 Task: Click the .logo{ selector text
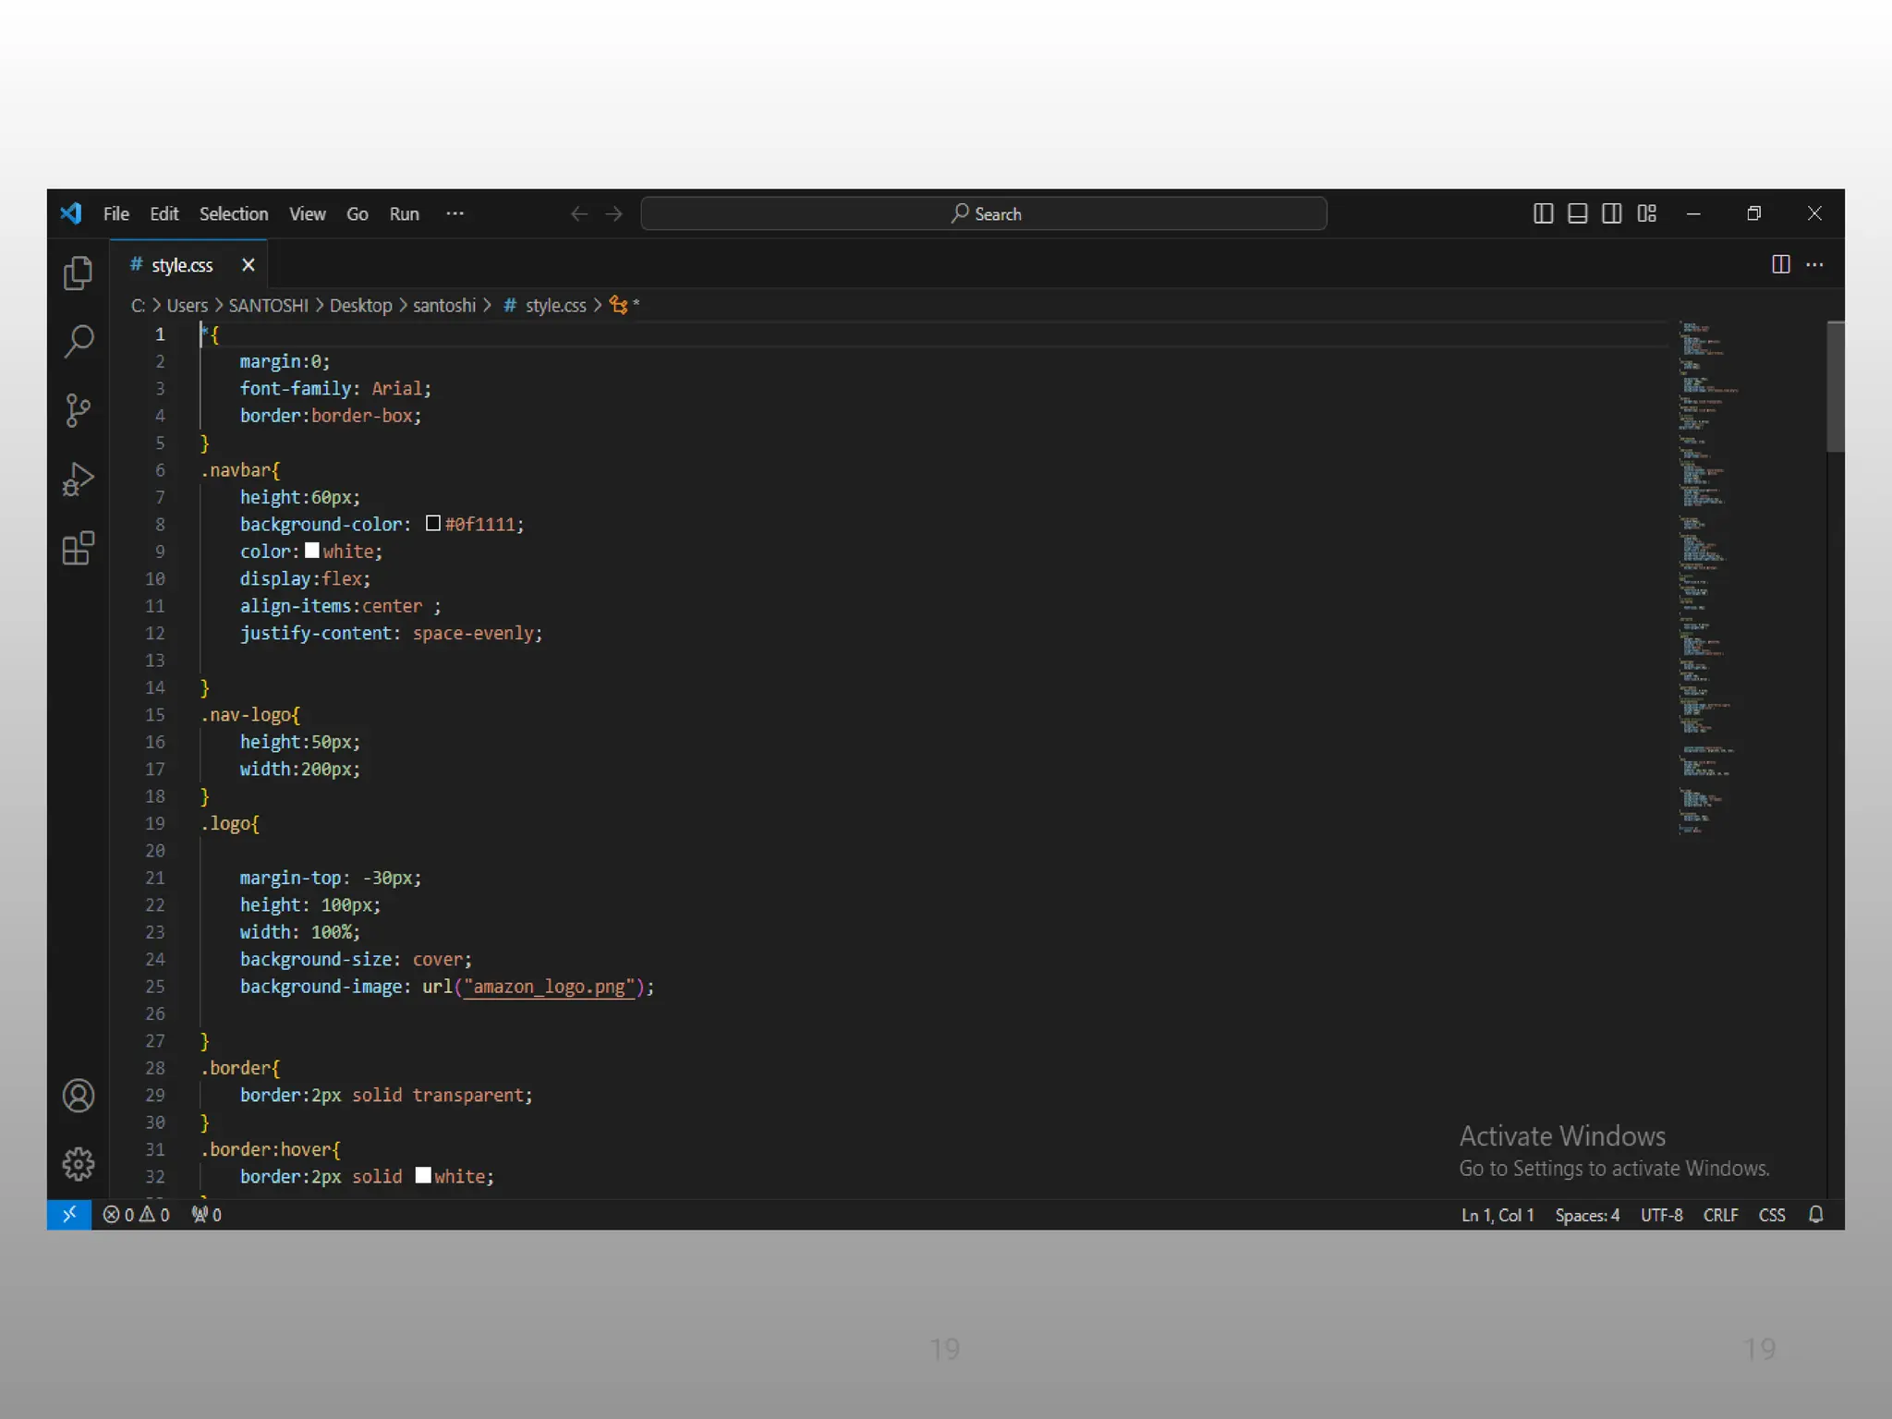click(230, 823)
